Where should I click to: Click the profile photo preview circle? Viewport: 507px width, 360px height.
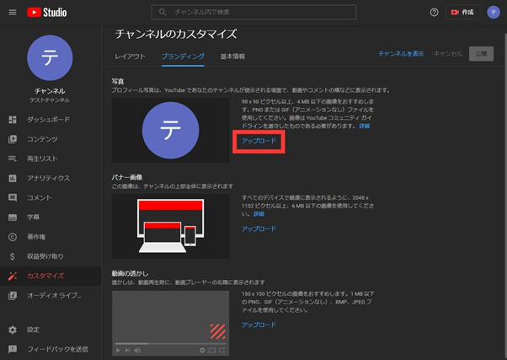[170, 130]
